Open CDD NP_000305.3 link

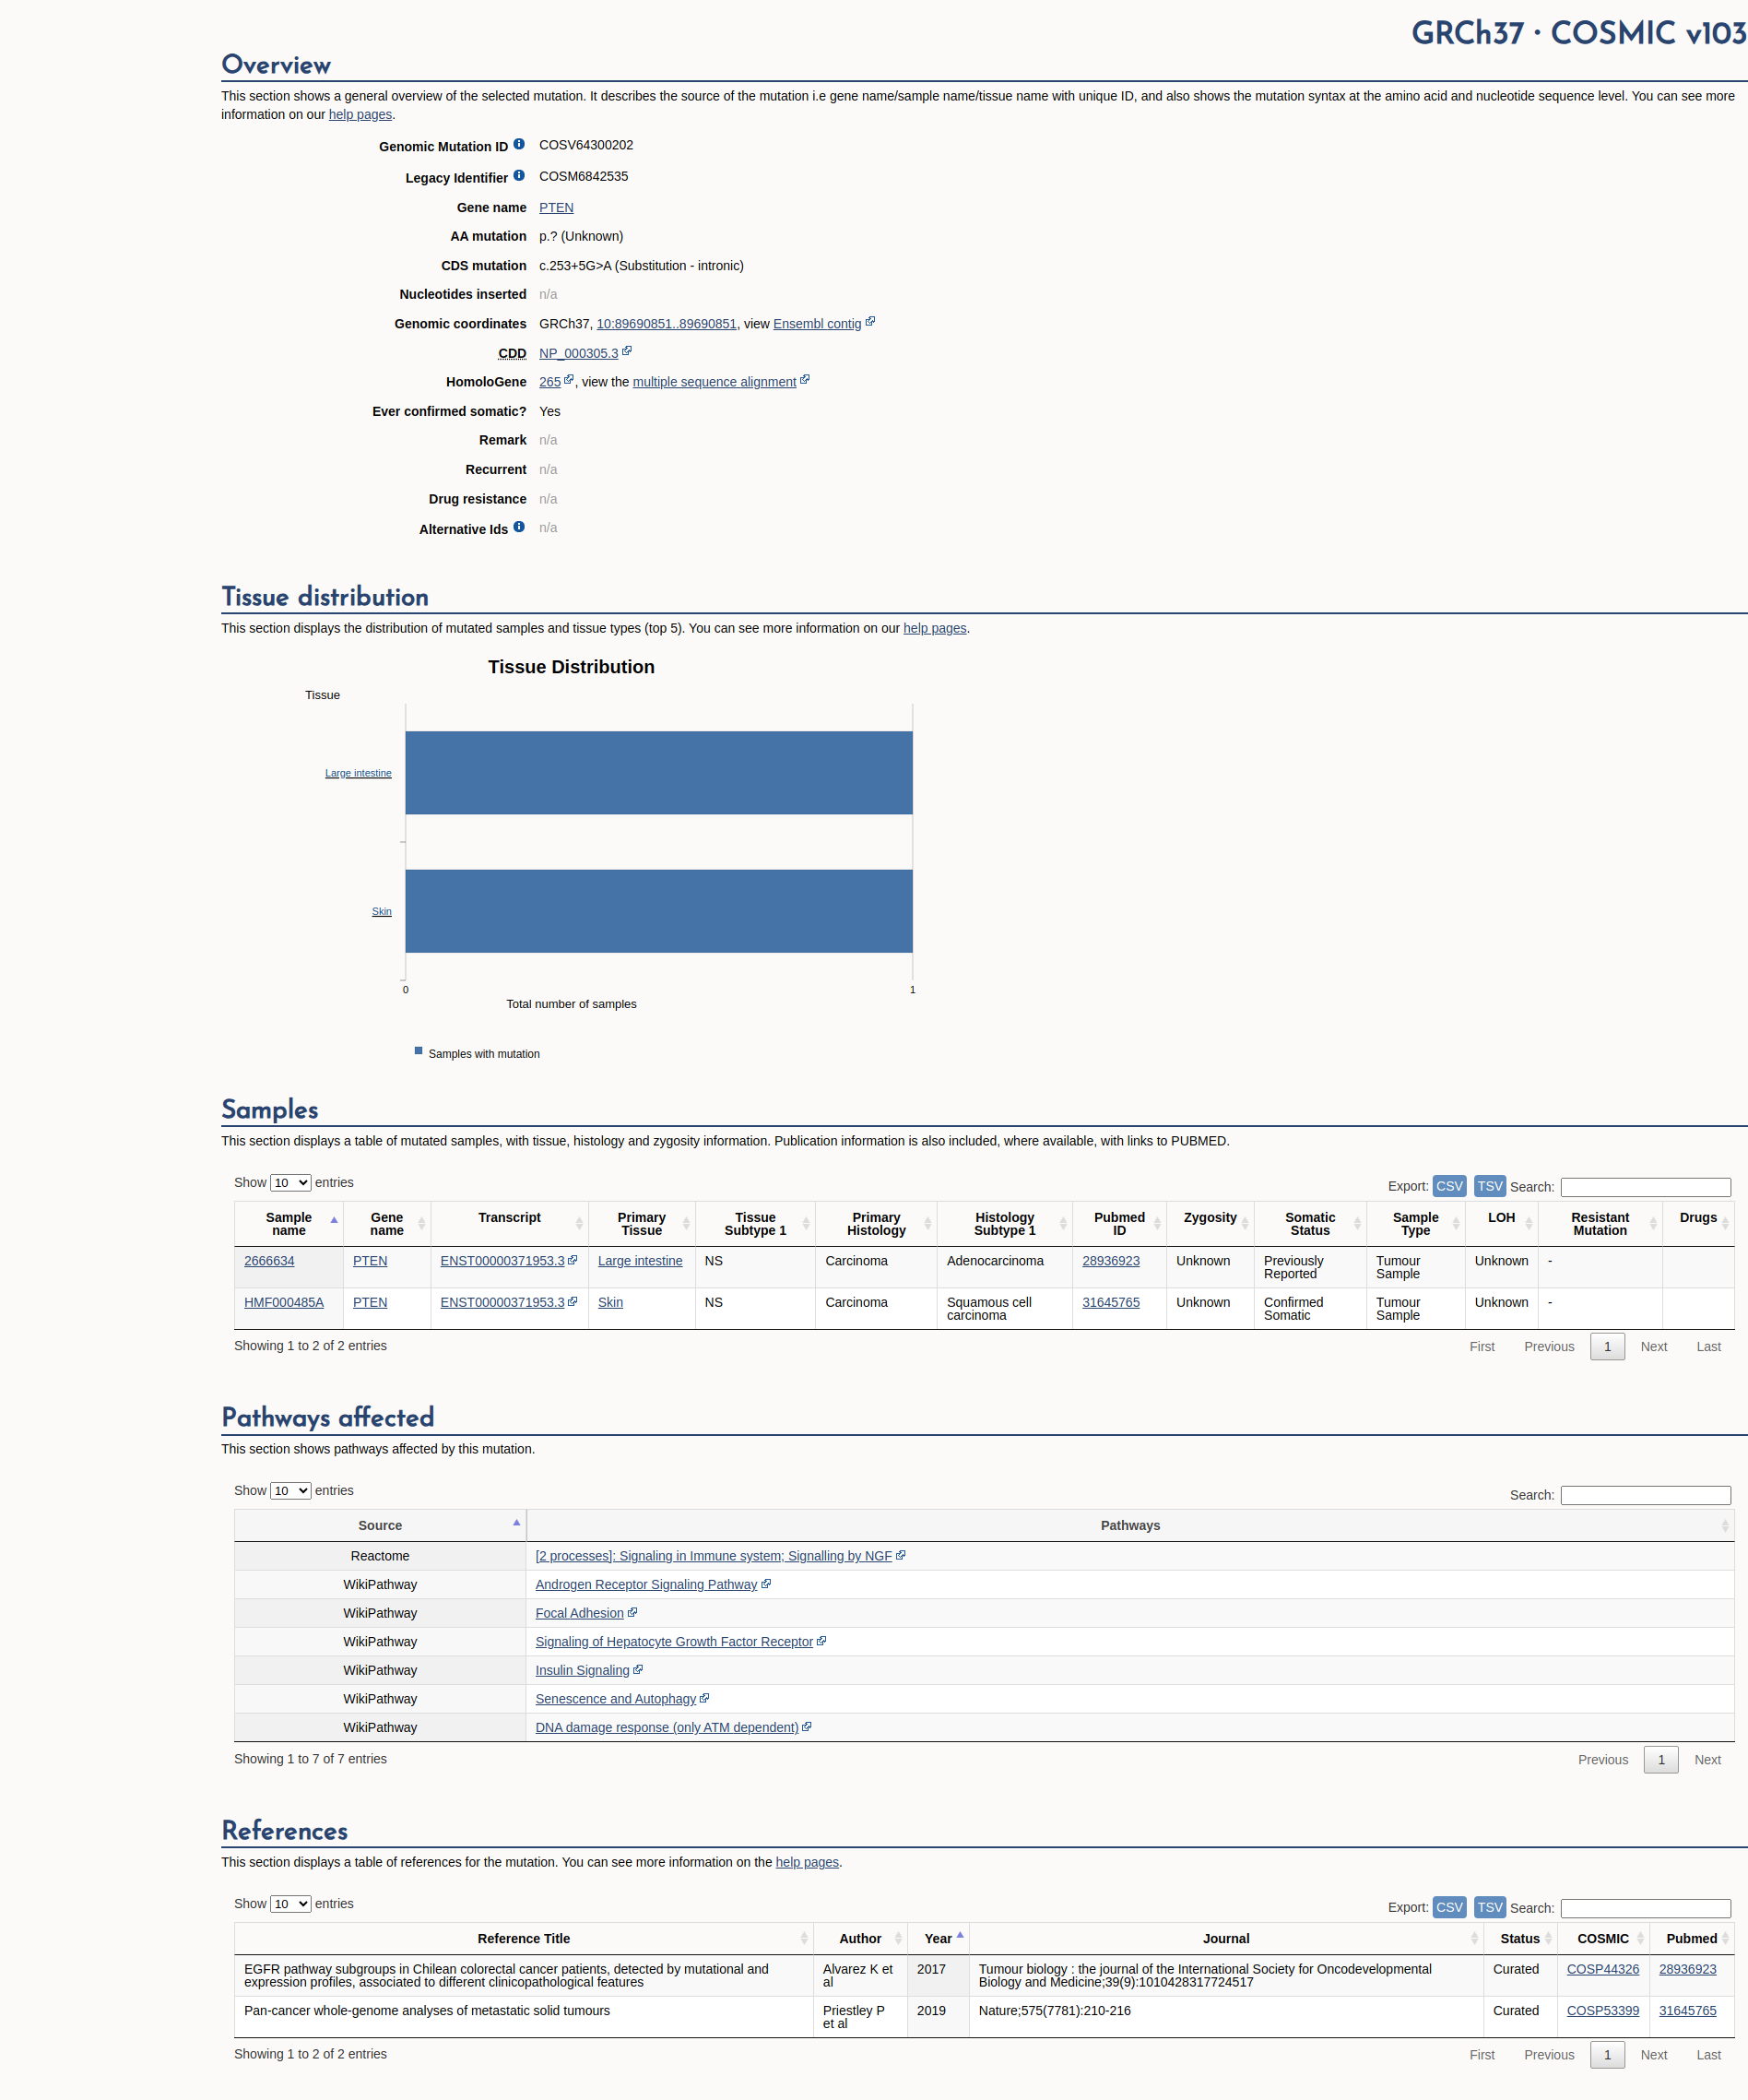[x=579, y=353]
